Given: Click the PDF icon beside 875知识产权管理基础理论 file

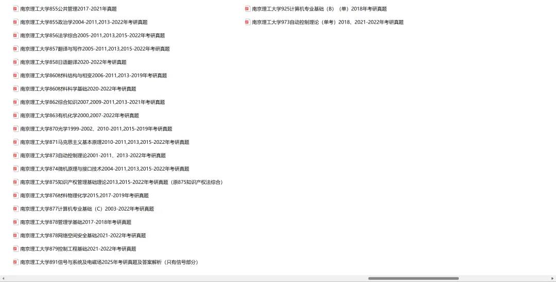Looking at the screenshot, I should point(15,182).
